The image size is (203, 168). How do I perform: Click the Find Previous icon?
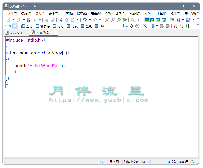(113, 20)
